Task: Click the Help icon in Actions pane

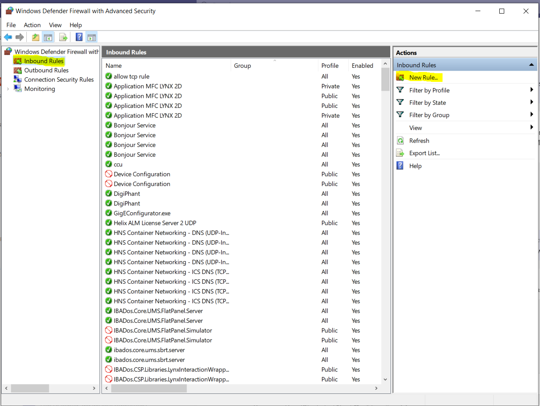Action: [x=400, y=165]
